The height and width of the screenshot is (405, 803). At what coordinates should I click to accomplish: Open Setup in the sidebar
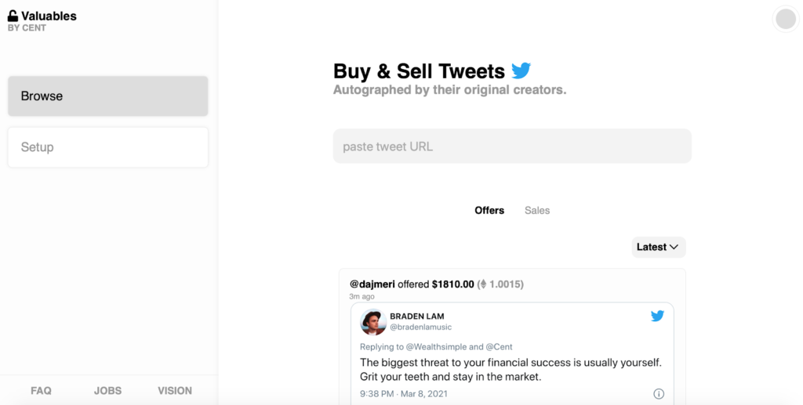pos(108,147)
